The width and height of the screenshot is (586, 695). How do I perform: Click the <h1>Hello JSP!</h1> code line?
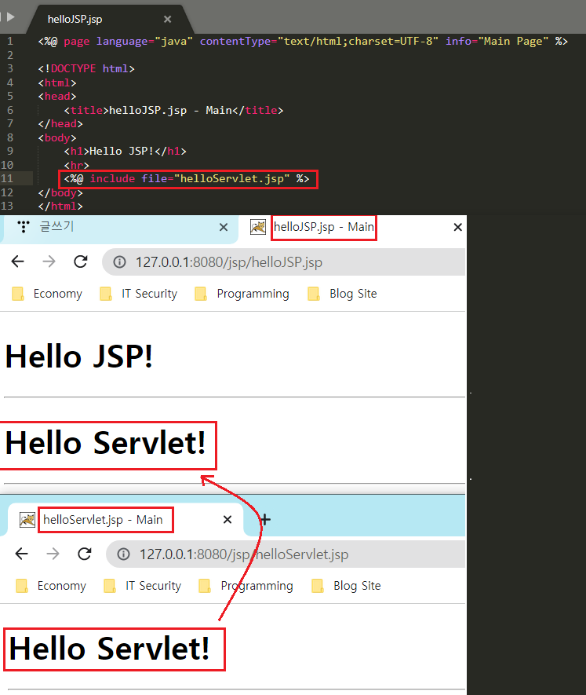pyautogui.click(x=125, y=151)
